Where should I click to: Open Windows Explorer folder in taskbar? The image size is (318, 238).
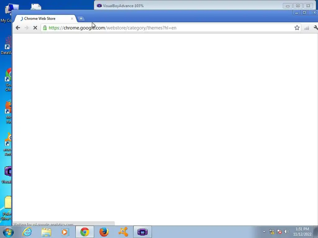coord(46,232)
